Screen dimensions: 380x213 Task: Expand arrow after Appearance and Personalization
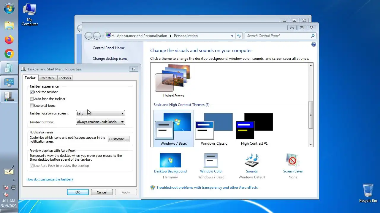tap(170, 36)
